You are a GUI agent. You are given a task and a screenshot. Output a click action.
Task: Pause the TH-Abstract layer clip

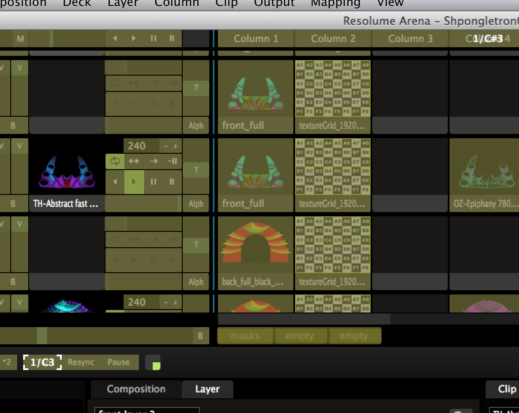[x=153, y=182]
